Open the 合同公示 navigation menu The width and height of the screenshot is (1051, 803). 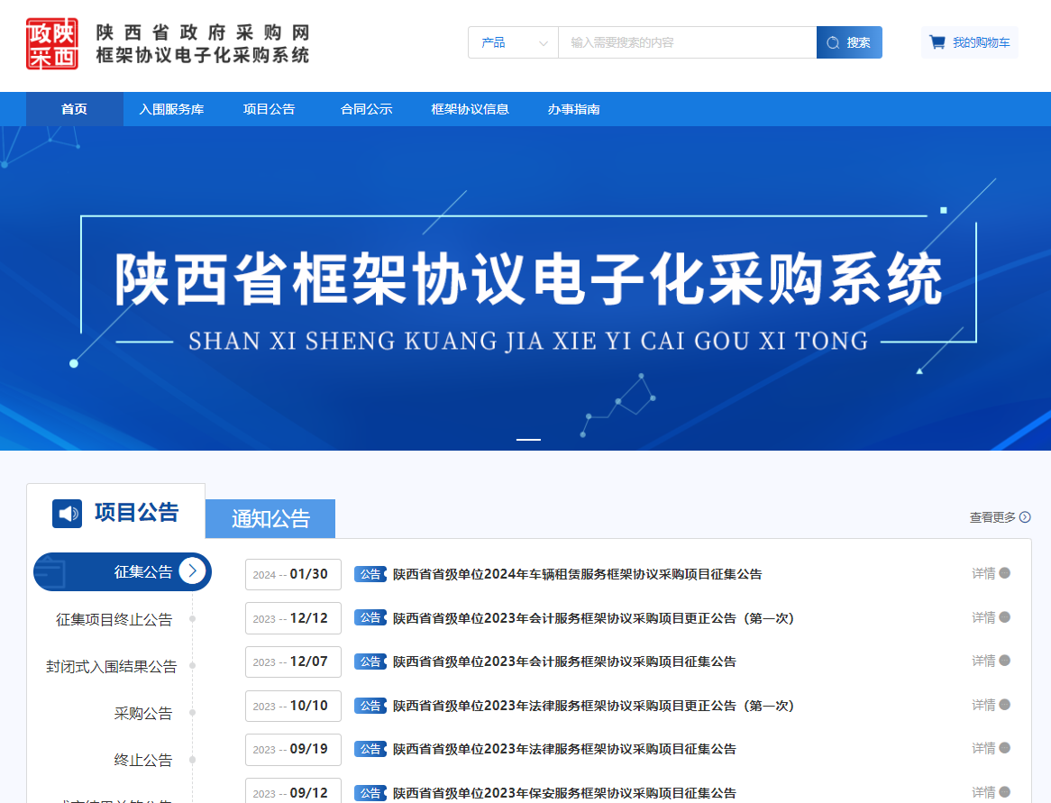pos(365,108)
